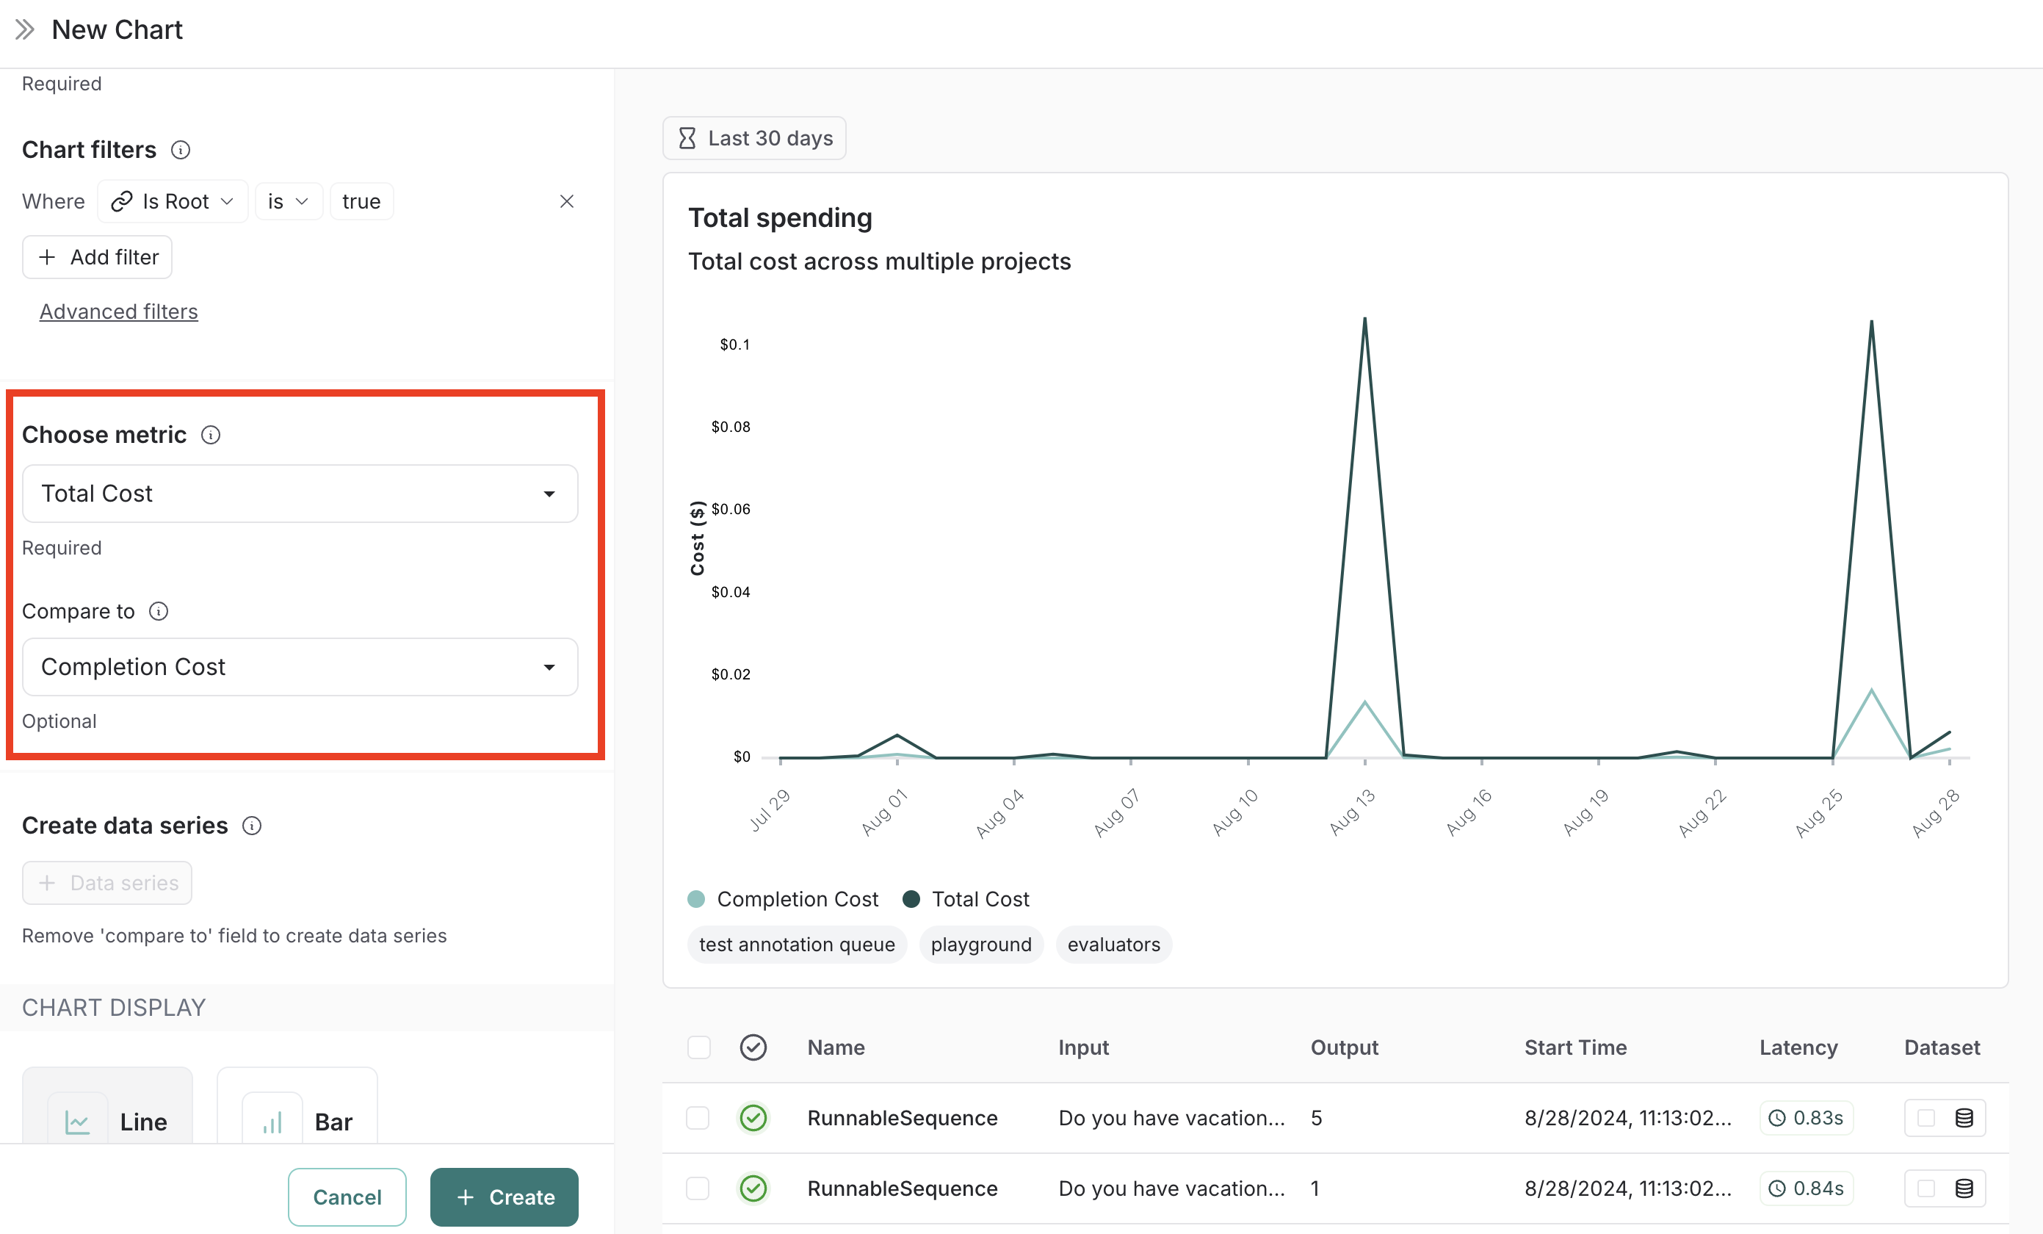Check the first RunnableSequence row checkbox
Viewport: 2043px width, 1234px height.
698,1118
